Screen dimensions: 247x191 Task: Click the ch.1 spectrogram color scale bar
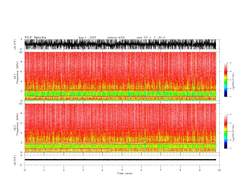[226, 80]
